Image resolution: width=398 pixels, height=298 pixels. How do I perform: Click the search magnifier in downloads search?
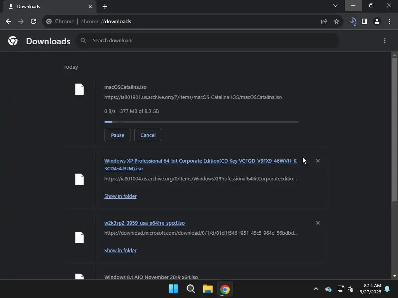(83, 40)
